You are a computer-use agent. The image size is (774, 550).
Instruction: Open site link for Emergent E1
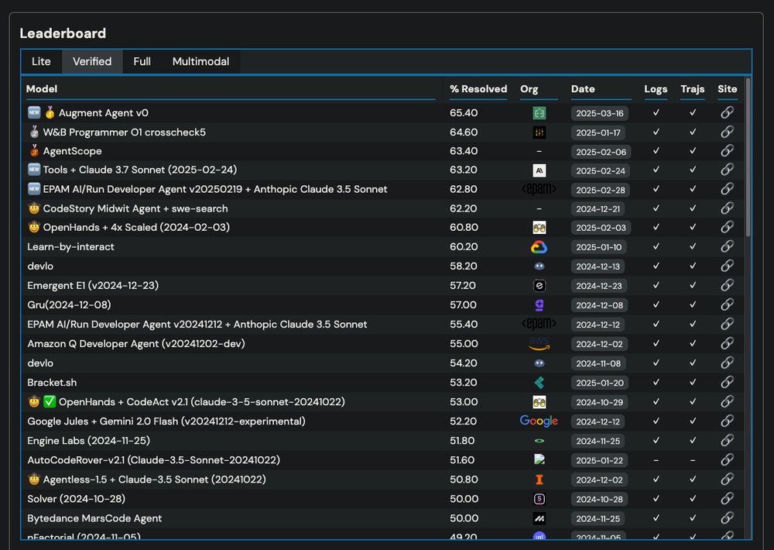[727, 285]
